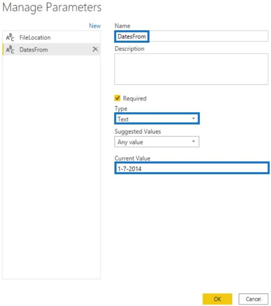Dismiss the dialog with Cancel

pos(253,299)
